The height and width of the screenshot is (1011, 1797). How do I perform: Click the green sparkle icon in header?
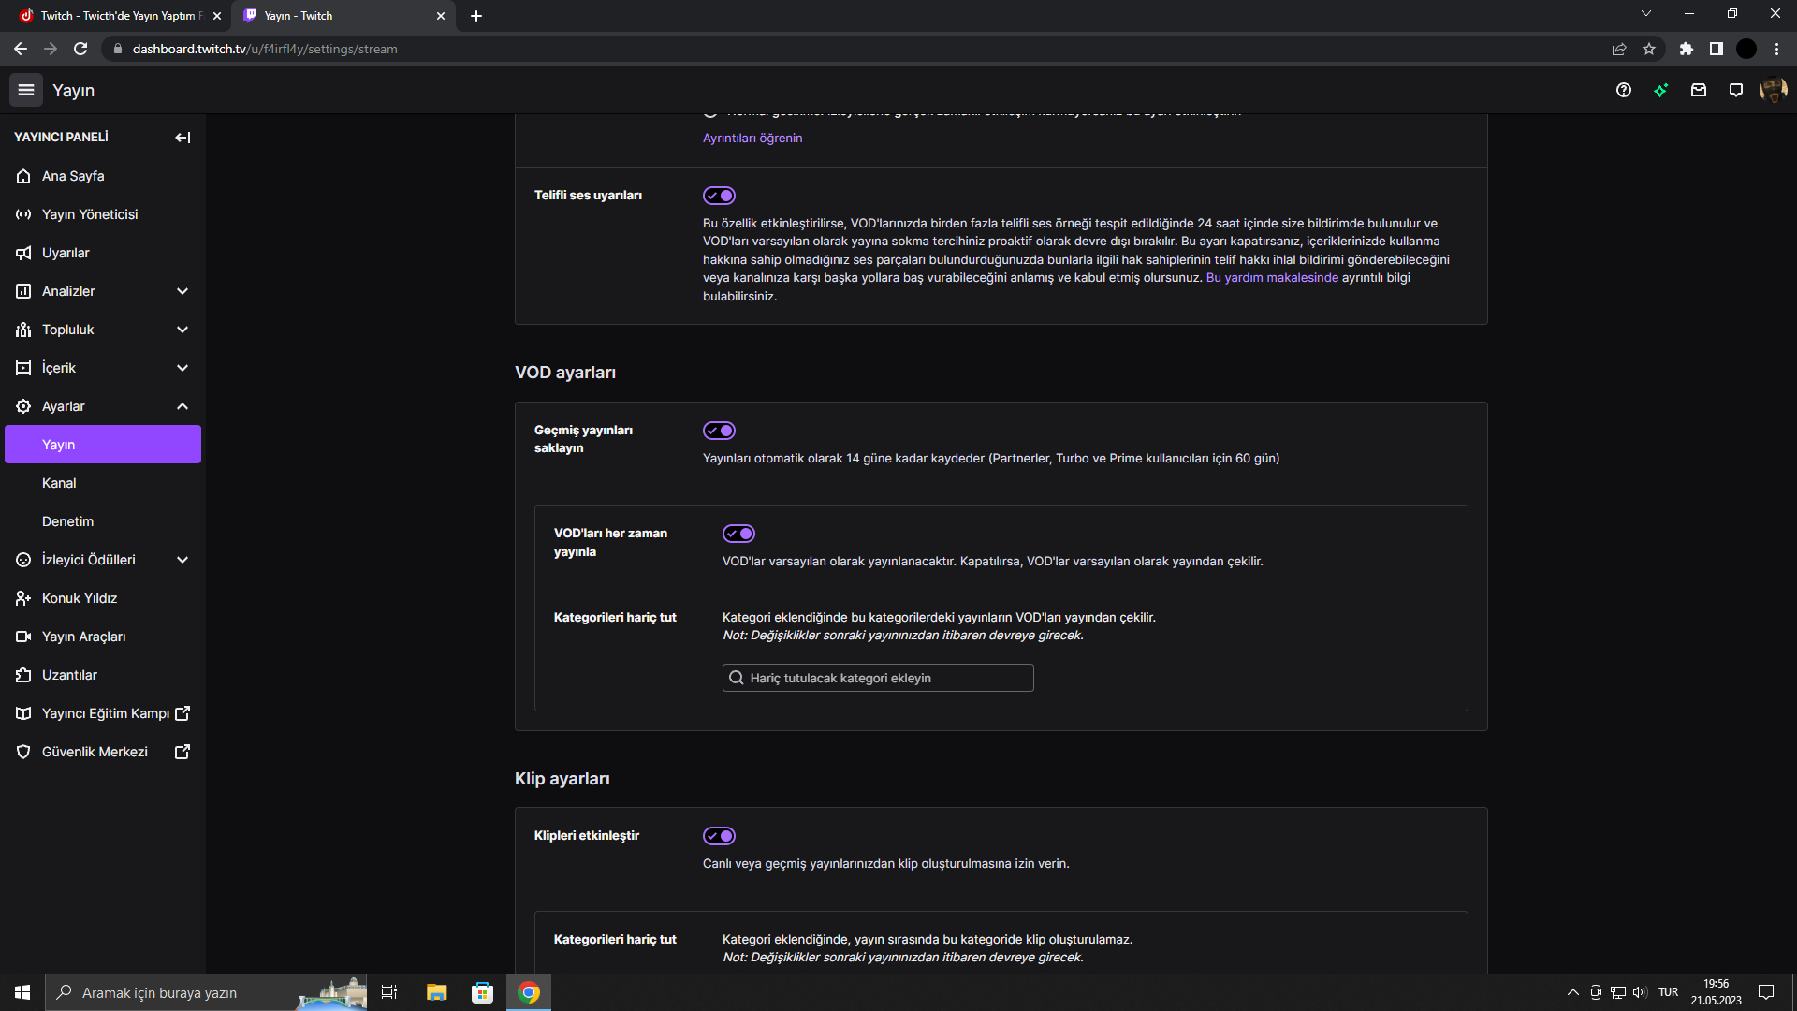(x=1661, y=90)
